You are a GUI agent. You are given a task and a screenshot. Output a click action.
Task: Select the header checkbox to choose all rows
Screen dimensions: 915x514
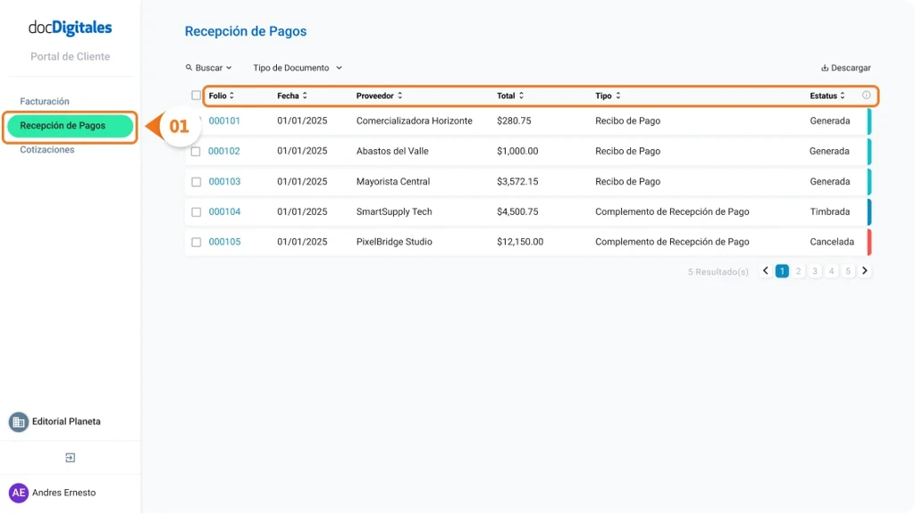[197, 95]
